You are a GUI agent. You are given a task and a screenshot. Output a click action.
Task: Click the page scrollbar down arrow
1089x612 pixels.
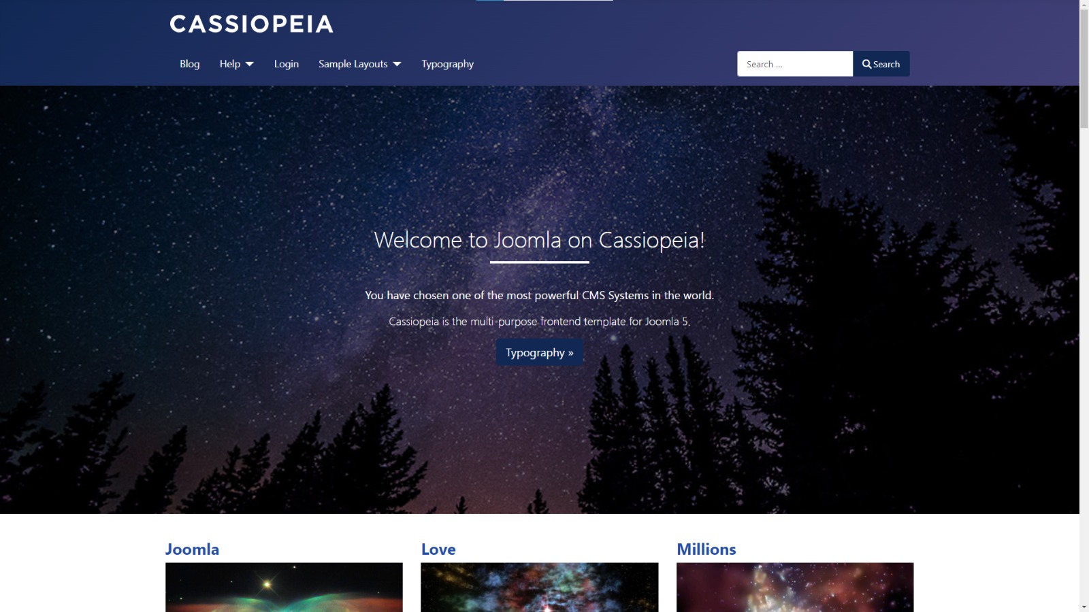tap(1084, 607)
